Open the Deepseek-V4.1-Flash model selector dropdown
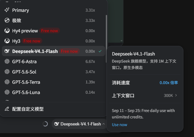Image resolution: width=194 pixels, height=137 pixels. point(80,124)
